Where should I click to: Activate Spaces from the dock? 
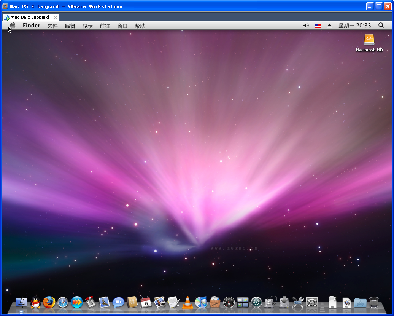coord(243,302)
